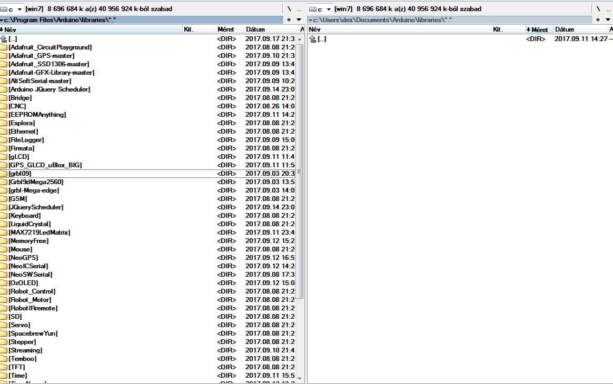Screen dimensions: 613x384
Task: Click the Grbl9dMega2560 folder icon
Action: 4,182
